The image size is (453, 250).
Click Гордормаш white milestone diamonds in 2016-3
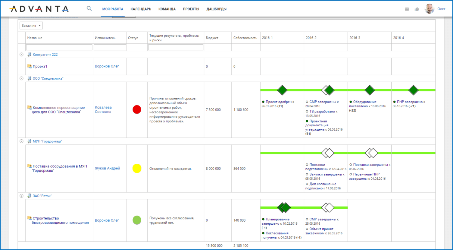(371, 153)
